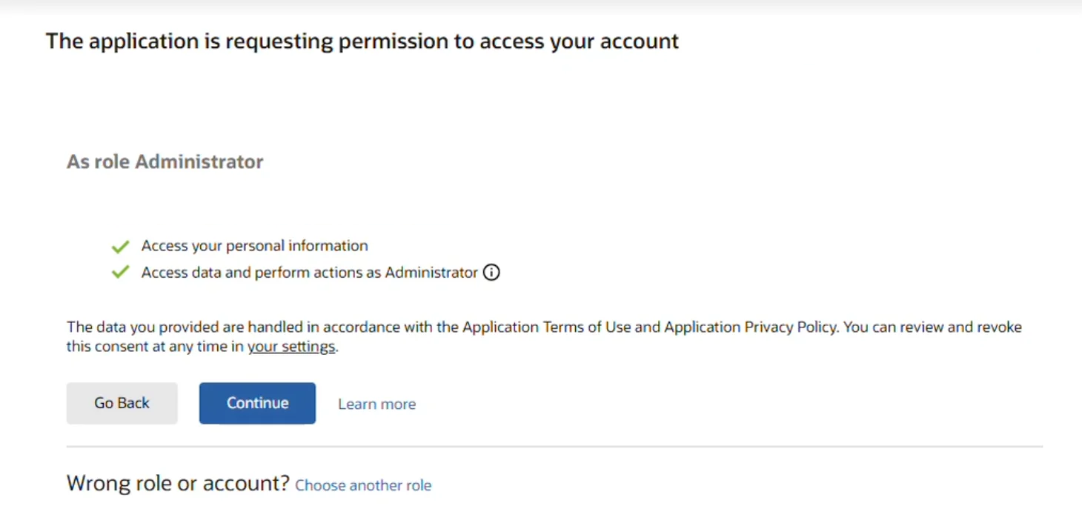1082x526 pixels.
Task: Open the your settings link
Action: tap(291, 347)
